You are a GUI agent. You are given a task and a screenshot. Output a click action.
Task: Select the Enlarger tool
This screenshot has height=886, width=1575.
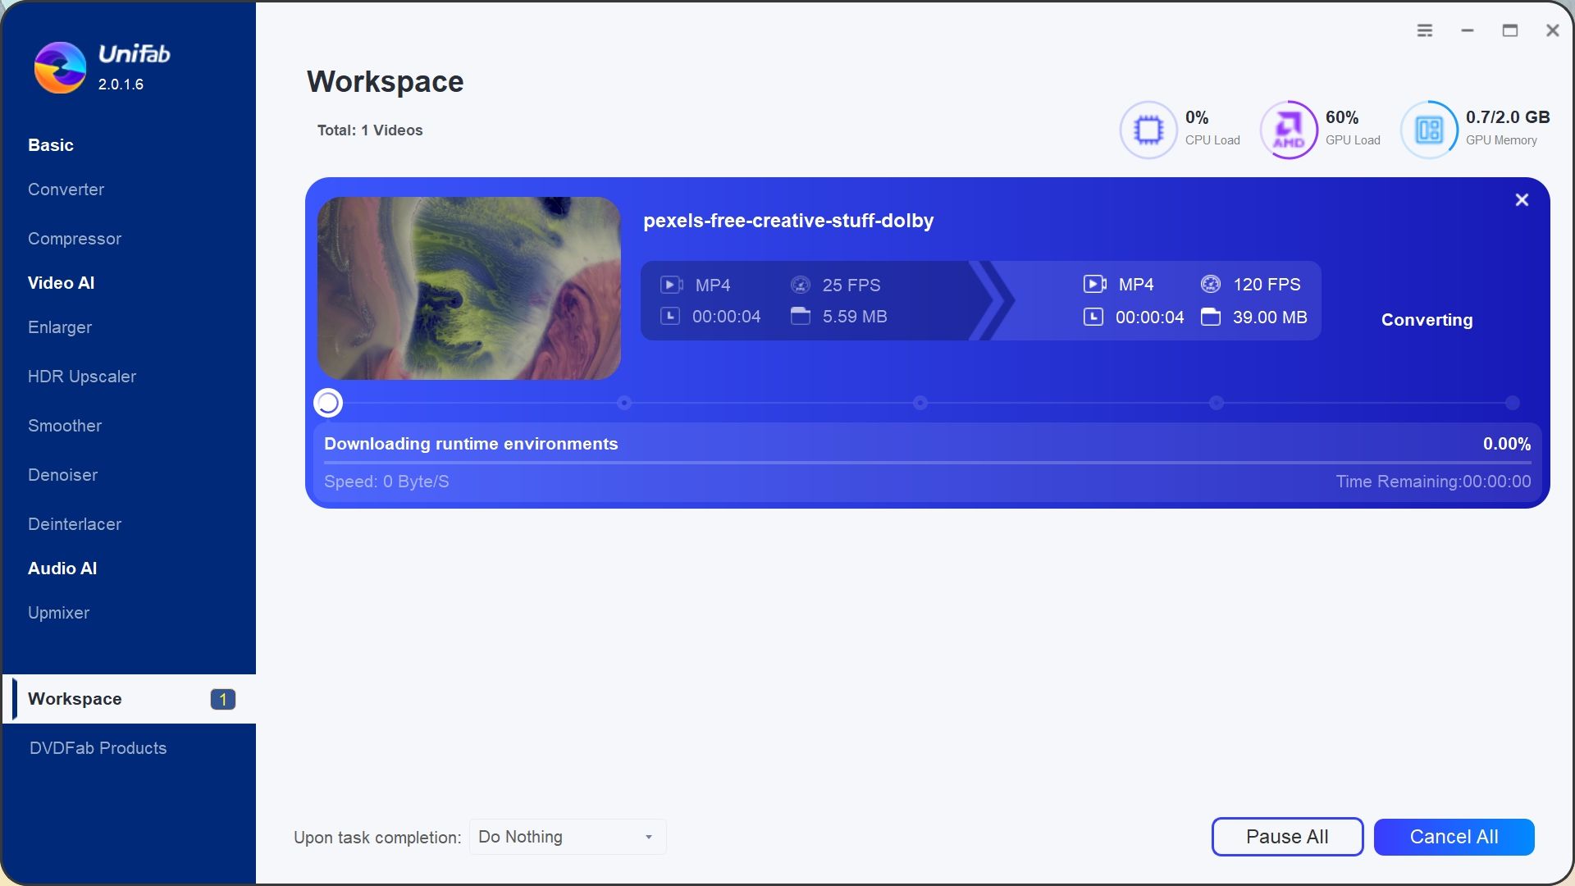point(60,327)
